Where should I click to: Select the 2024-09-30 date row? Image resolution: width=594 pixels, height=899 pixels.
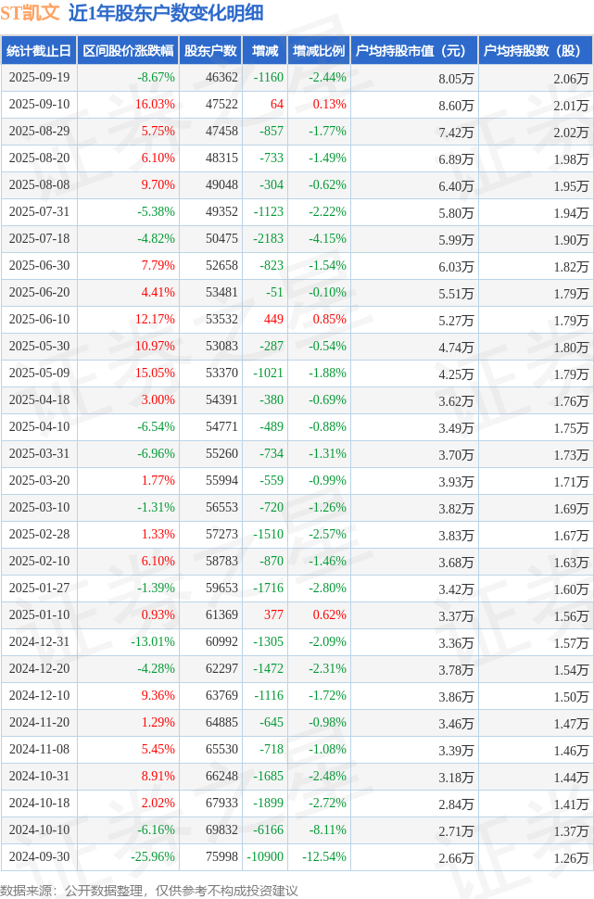click(38, 857)
